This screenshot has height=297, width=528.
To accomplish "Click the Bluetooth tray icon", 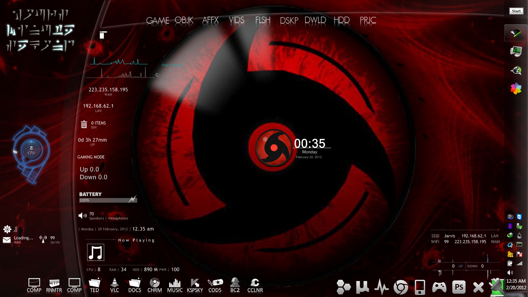I will click(510, 226).
